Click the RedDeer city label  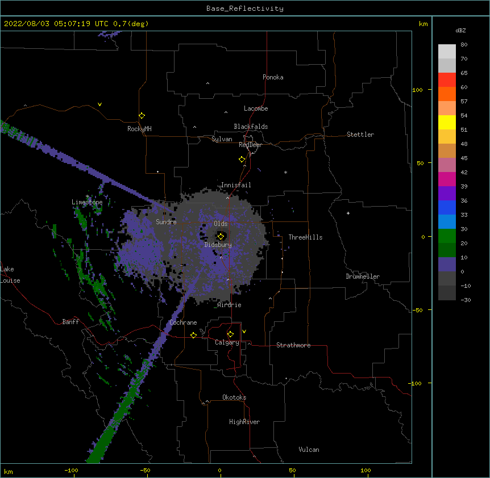point(250,145)
